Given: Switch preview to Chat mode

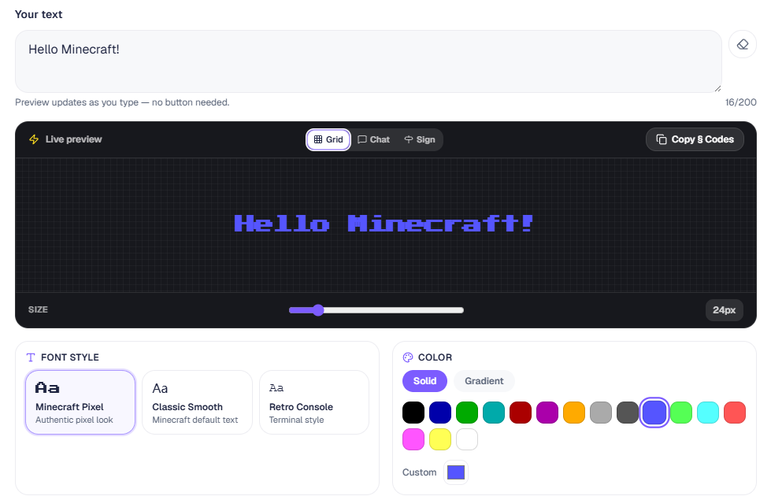Looking at the screenshot, I should pos(374,139).
